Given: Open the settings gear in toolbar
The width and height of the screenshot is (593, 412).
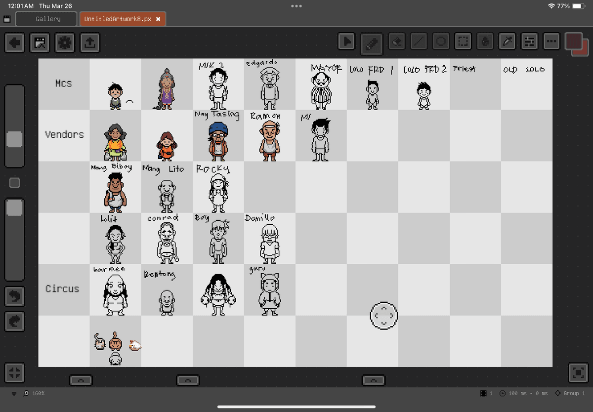Looking at the screenshot, I should 65,43.
